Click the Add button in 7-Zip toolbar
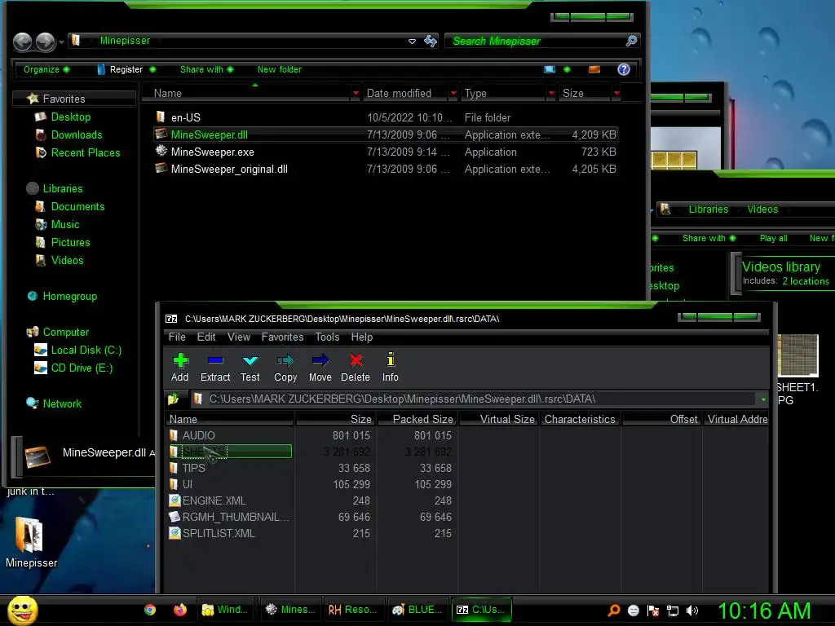 (x=180, y=367)
